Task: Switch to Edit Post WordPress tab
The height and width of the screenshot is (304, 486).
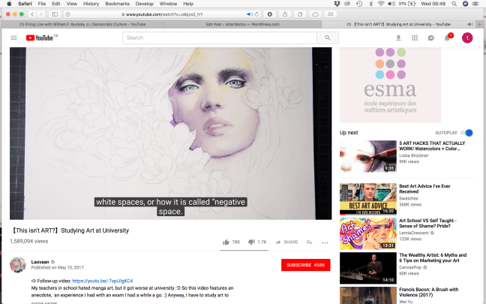Action: (x=242, y=24)
